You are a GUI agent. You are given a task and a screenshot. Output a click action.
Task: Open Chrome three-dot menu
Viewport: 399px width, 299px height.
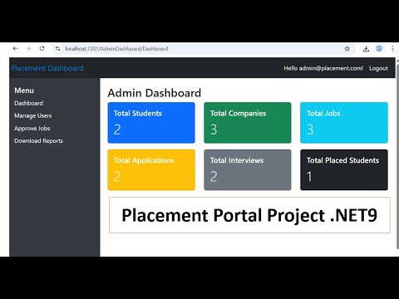coord(392,48)
